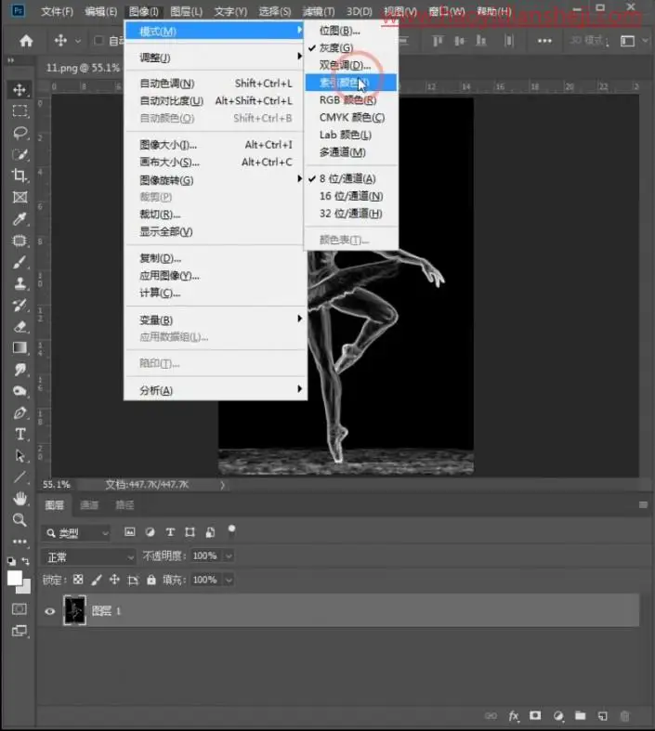Click the foreground color swatch
Screen dimensions: 655x731
click(15, 578)
